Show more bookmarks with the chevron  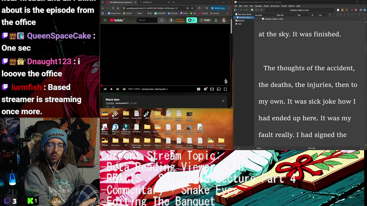(227, 13)
